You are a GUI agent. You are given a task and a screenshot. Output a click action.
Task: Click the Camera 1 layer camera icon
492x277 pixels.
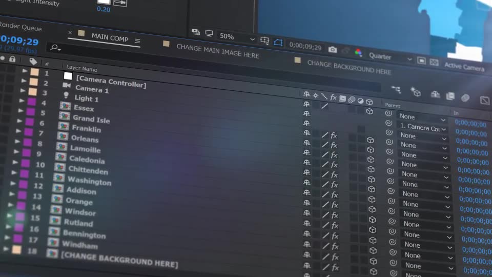coord(67,85)
